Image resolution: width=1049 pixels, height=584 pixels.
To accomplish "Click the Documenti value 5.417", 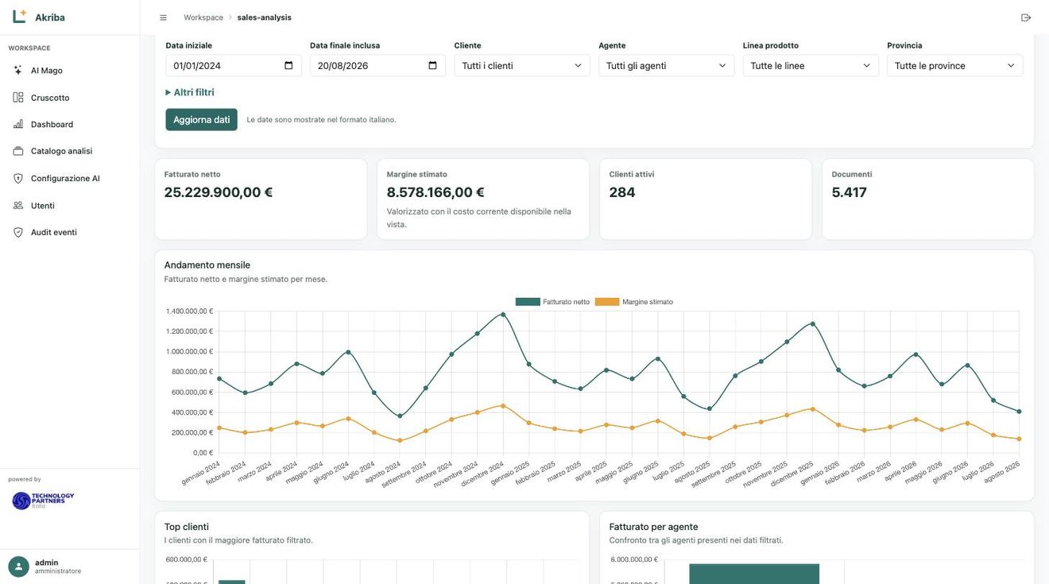I will (850, 192).
